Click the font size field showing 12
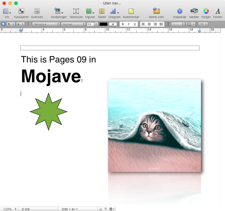The height and width of the screenshot is (211, 225). 90,24
